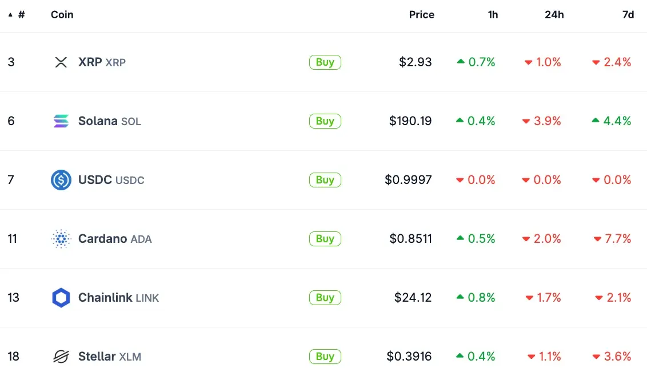Click the Cardano dotted logo icon
The height and width of the screenshot is (384, 647).
(61, 239)
